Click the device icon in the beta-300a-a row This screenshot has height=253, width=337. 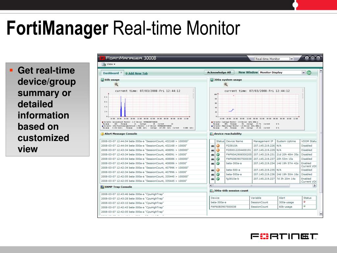click(212, 164)
